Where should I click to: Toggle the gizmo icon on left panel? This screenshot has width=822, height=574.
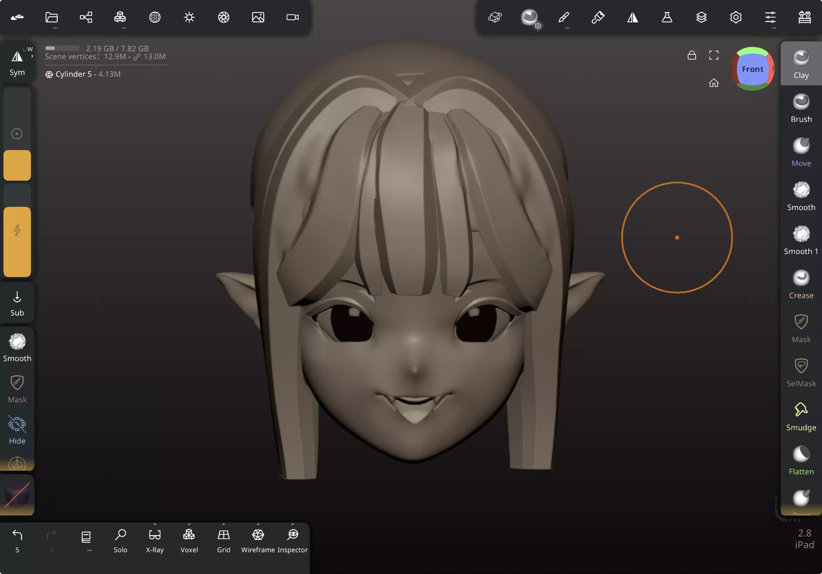[x=17, y=464]
